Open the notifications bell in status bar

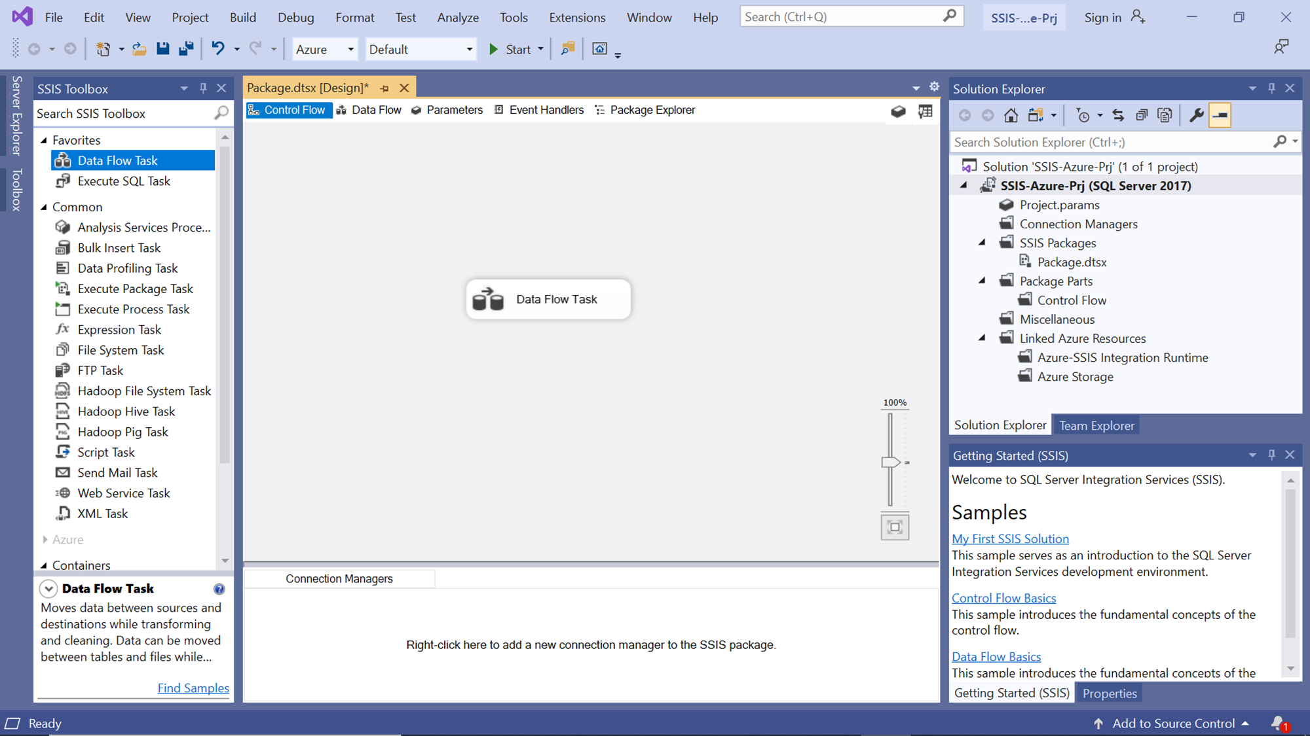tap(1278, 723)
